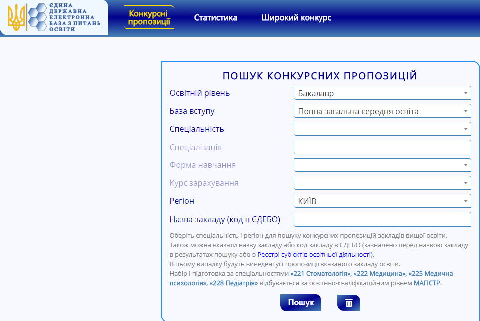Open the Широкий конкурс tab
This screenshot has width=480, height=321.
tap(296, 18)
